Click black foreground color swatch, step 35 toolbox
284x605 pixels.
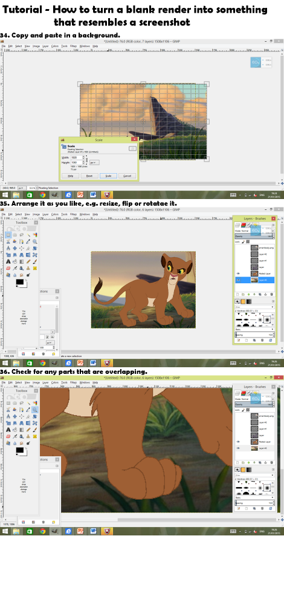(x=19, y=282)
